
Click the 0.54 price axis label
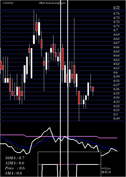116,98
